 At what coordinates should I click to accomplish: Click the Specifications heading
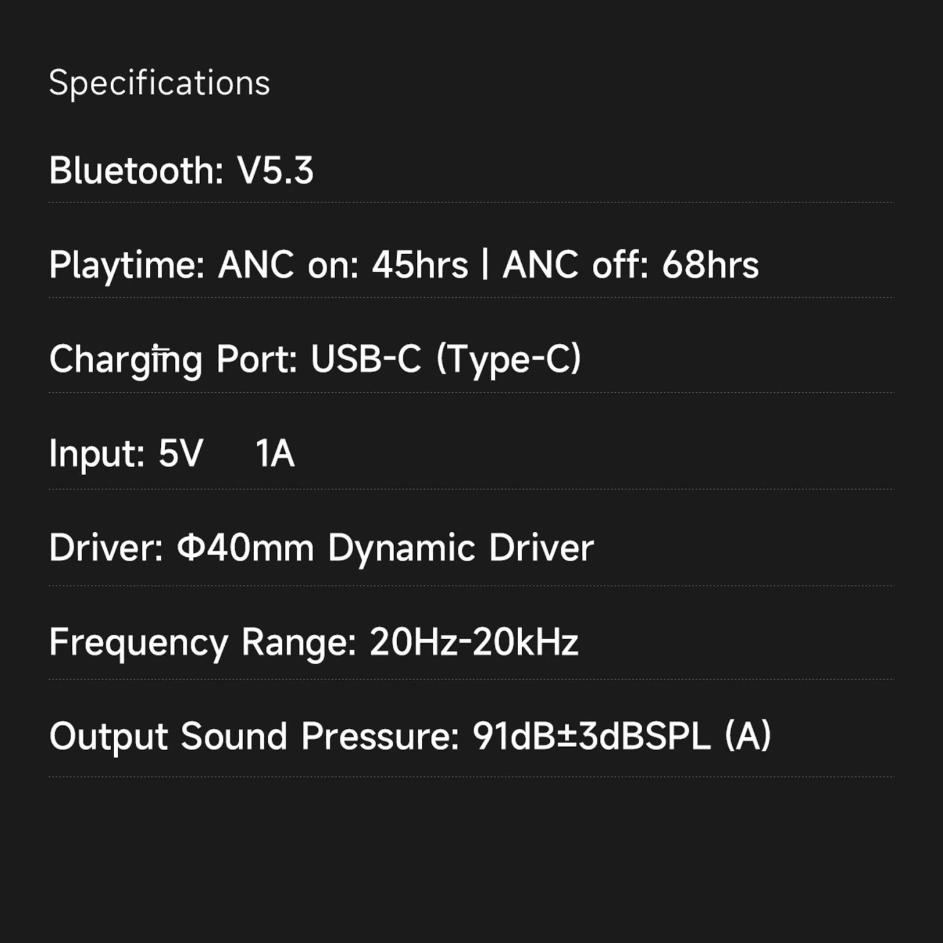point(159,83)
